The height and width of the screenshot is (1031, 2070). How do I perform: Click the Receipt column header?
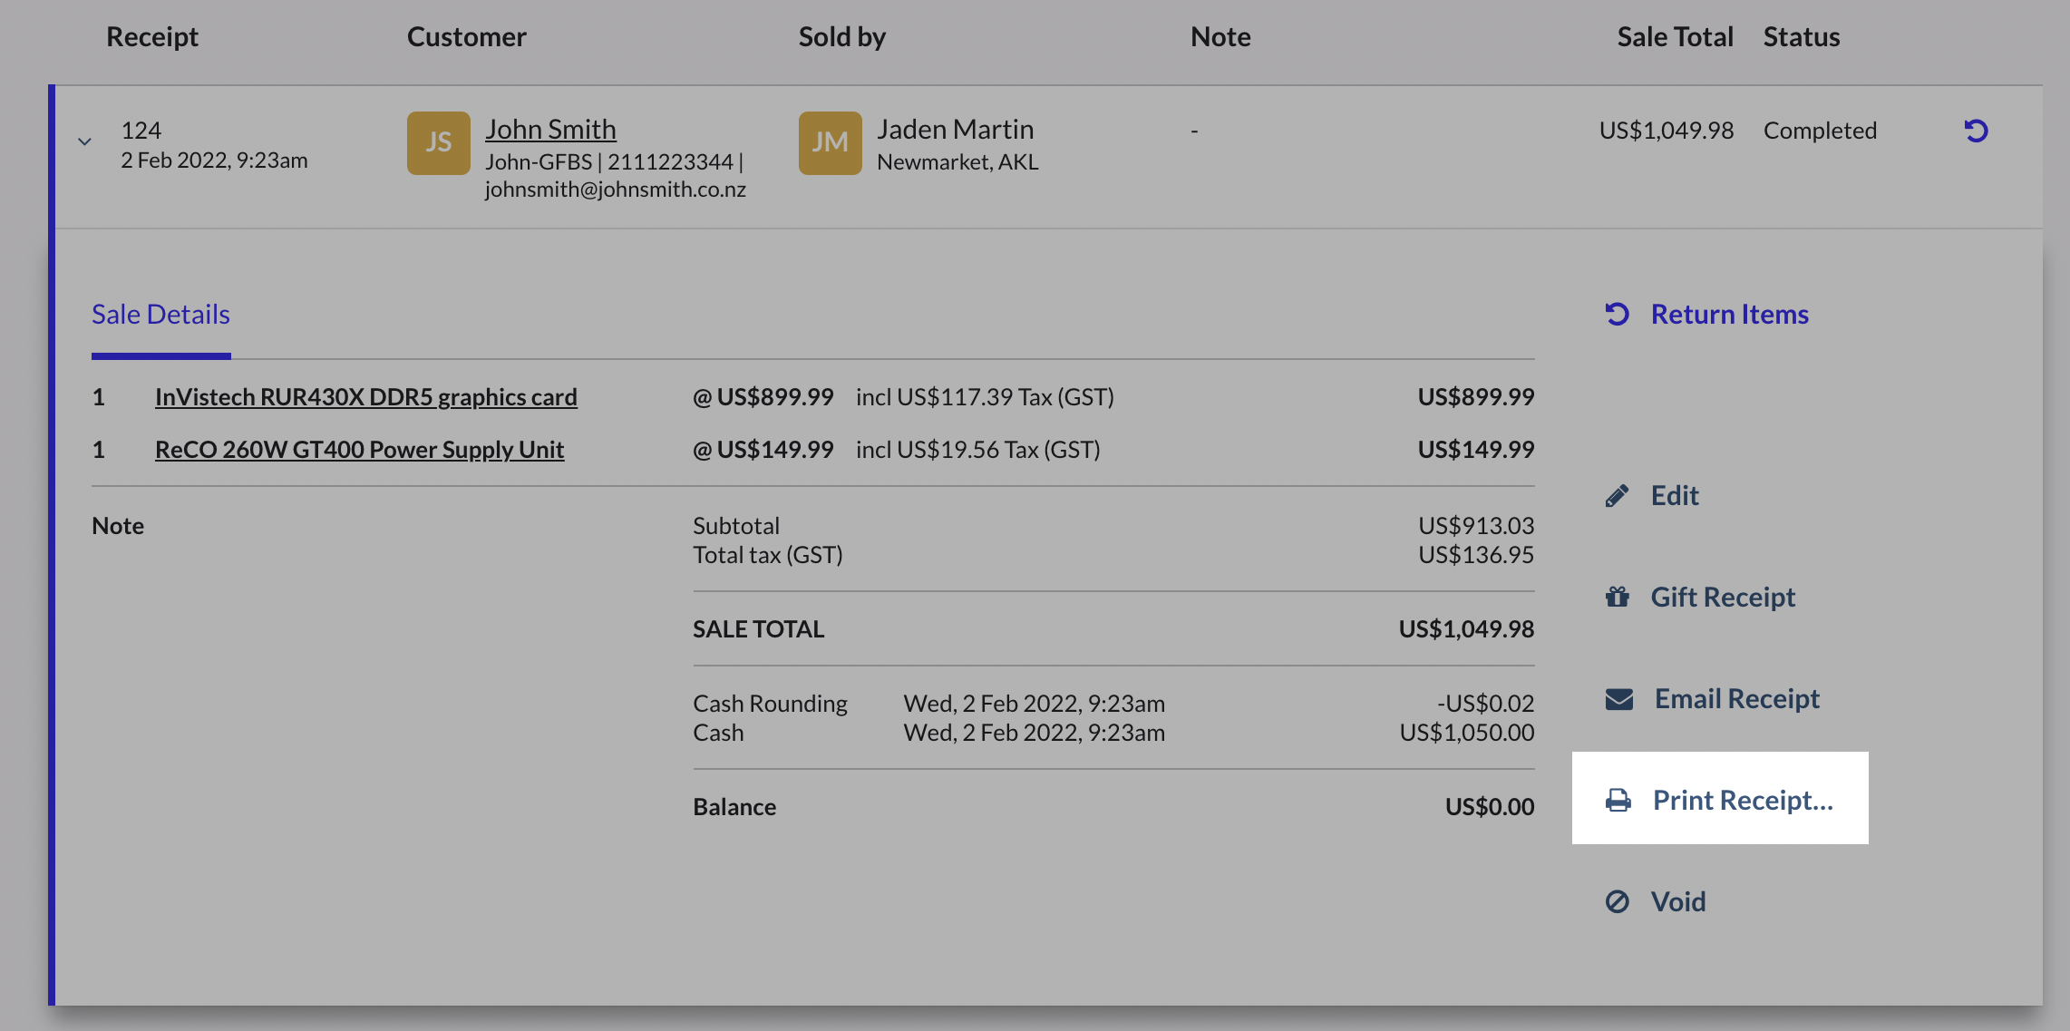click(152, 37)
